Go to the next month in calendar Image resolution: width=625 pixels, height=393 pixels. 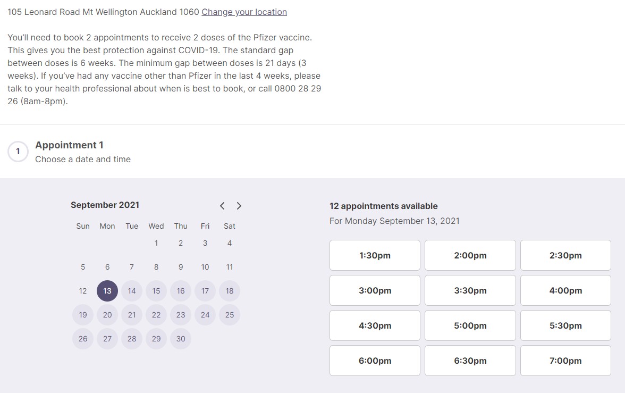(239, 206)
